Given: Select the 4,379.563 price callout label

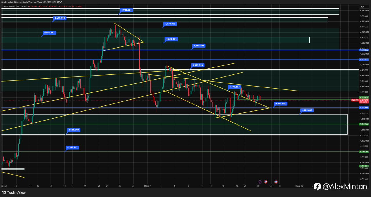Looking at the screenshot, I should coord(234,87).
